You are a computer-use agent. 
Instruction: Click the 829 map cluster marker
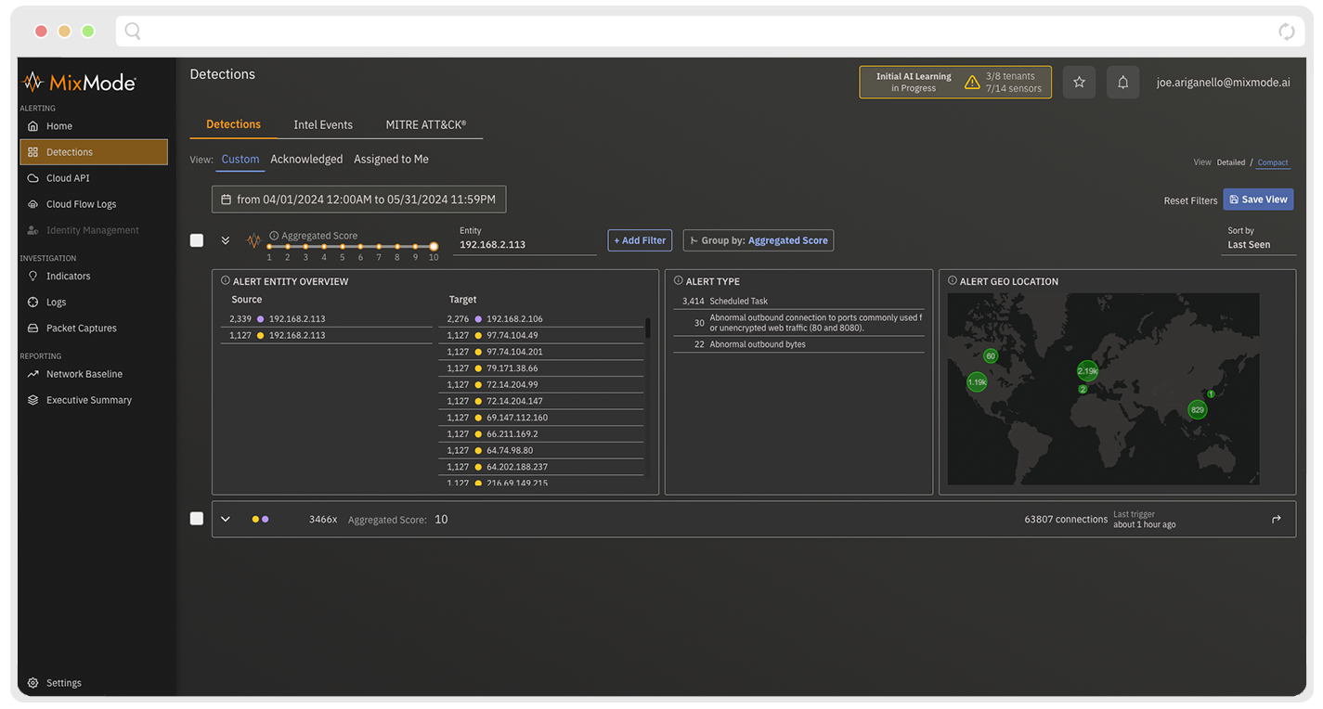point(1198,410)
